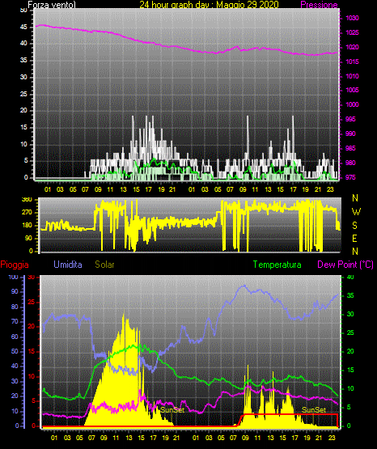
Task: Click the Pressione legend label
Action: pyautogui.click(x=319, y=5)
